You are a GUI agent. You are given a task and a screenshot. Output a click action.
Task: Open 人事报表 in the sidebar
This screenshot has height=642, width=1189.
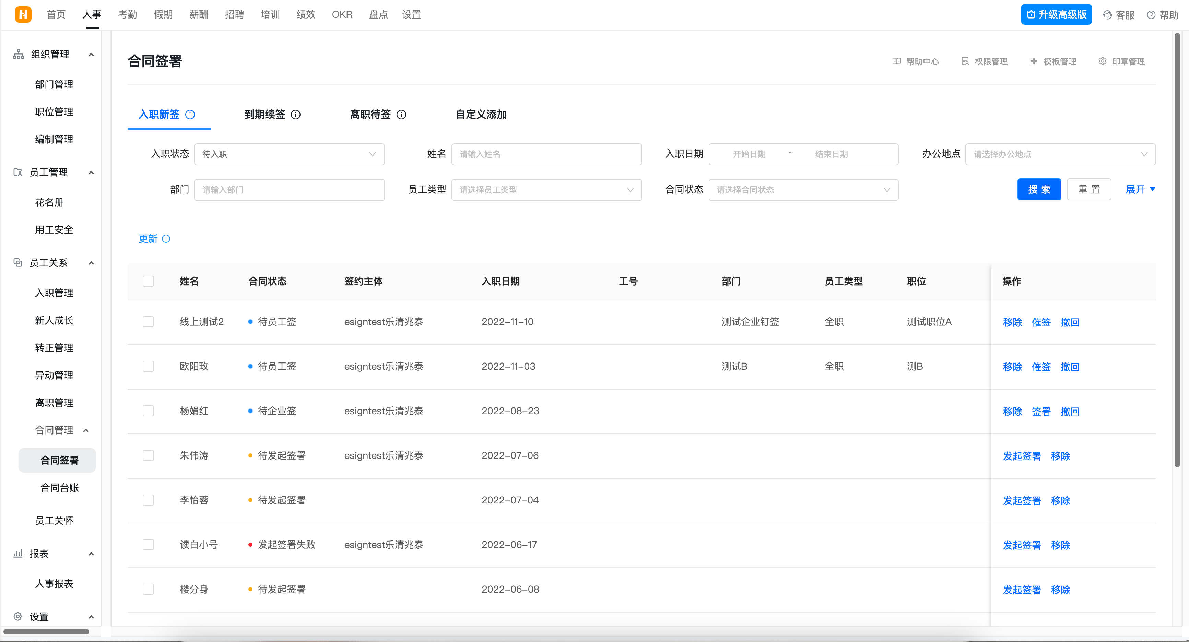pyautogui.click(x=54, y=584)
